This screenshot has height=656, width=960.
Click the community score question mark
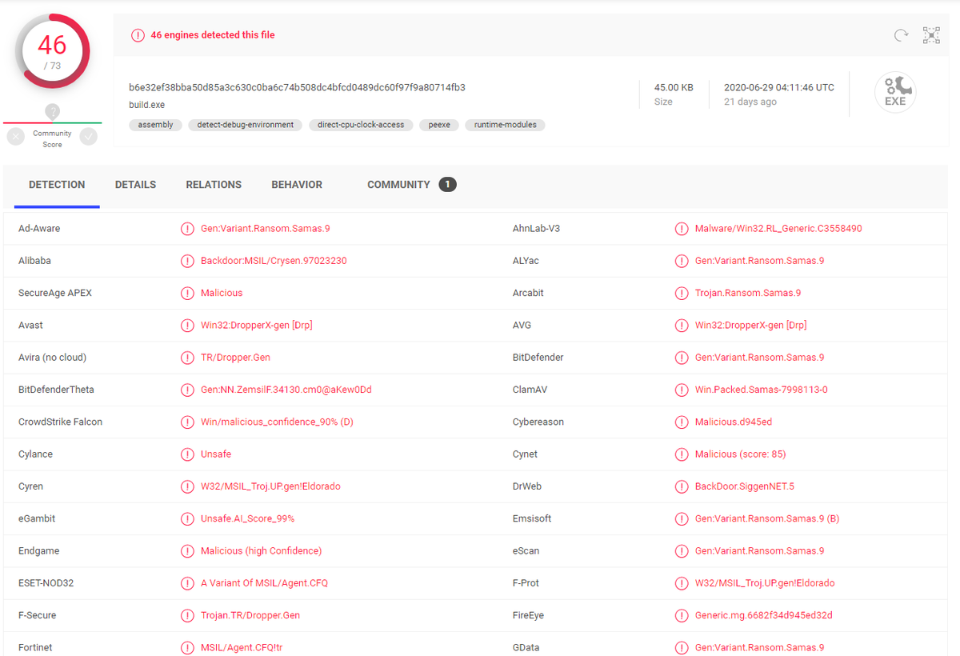(52, 111)
